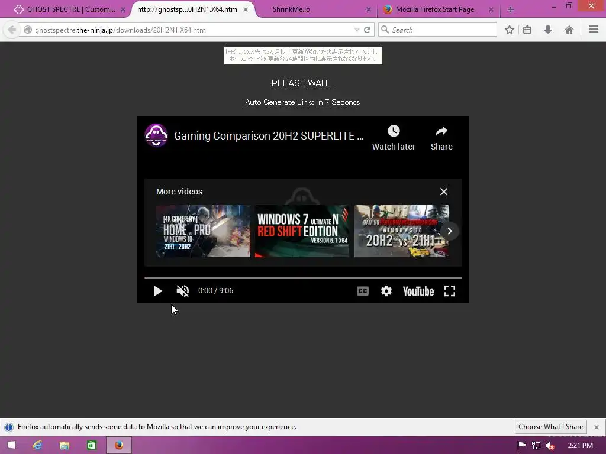
Task: Close the More videos panel
Action: pos(444,192)
